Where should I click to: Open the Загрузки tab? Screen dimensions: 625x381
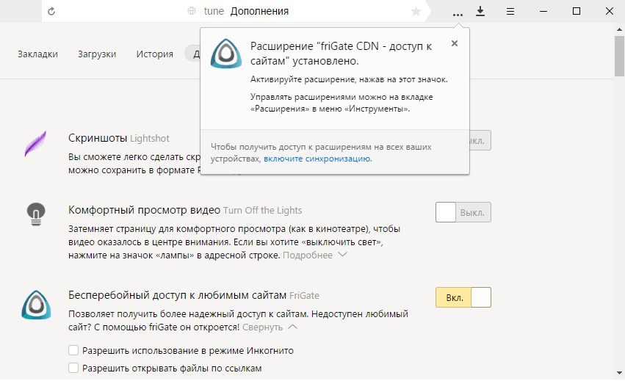point(97,54)
